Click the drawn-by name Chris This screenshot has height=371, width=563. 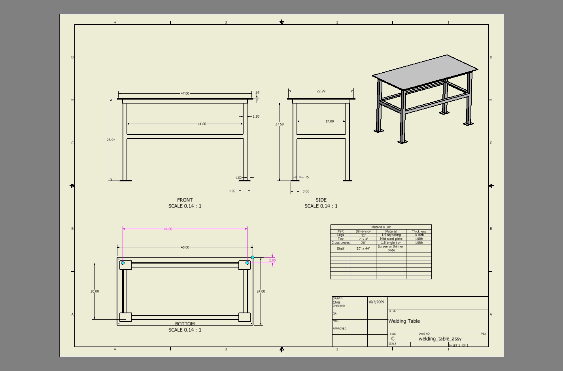[336, 302]
